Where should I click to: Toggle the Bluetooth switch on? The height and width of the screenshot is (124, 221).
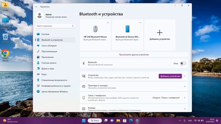183,63
